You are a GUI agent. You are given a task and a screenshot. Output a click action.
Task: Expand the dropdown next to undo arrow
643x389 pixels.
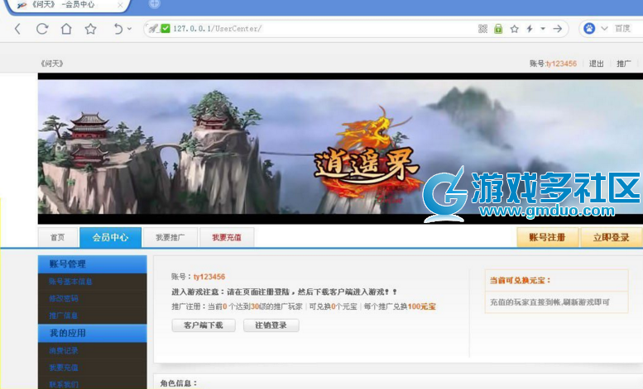(130, 29)
